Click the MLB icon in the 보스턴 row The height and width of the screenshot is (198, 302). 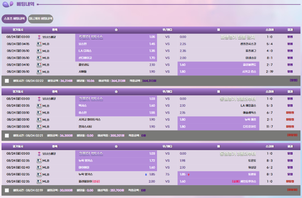[x=39, y=44]
